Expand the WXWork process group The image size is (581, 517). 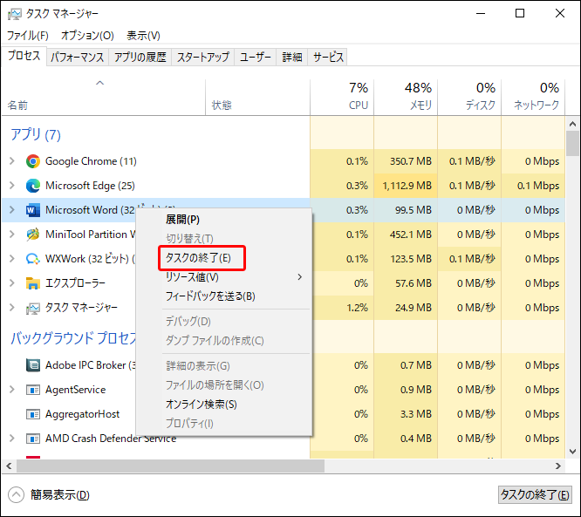point(12,258)
